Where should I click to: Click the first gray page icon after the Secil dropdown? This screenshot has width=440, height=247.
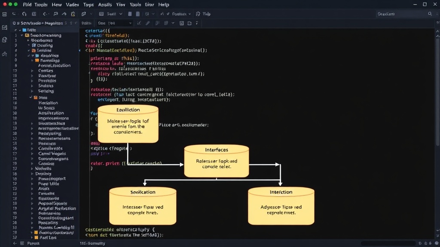(130, 14)
